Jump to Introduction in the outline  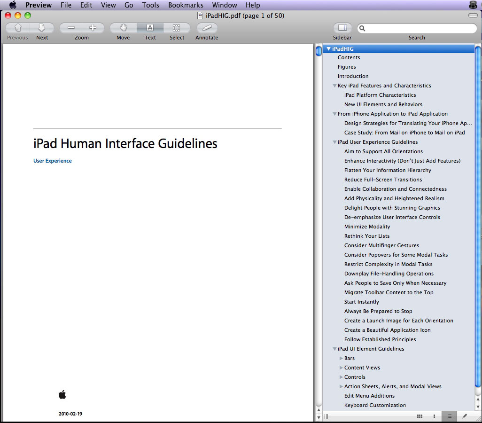point(353,76)
